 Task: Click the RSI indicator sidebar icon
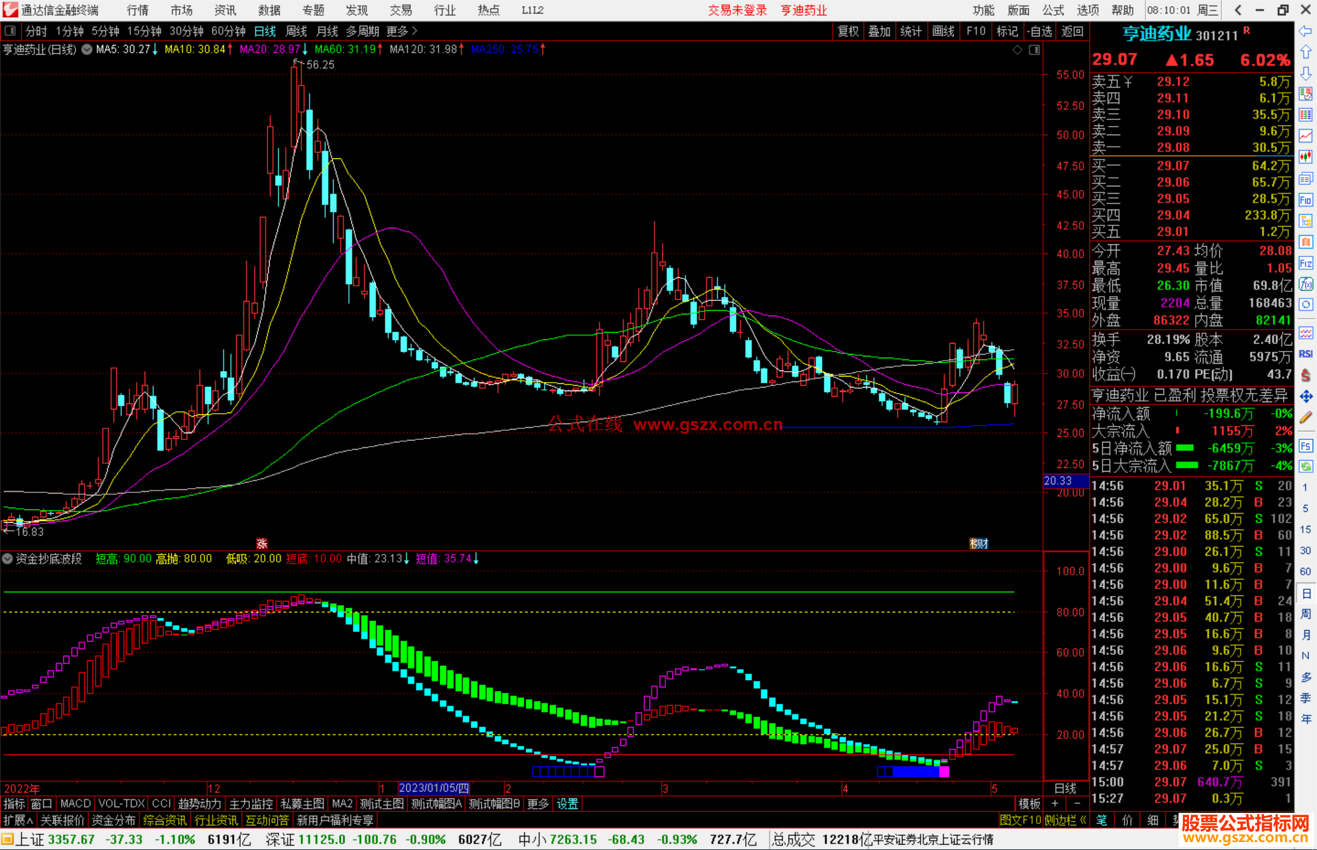pos(1305,354)
